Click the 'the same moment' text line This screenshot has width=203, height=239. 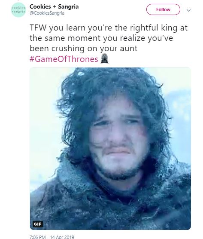pos(101,38)
